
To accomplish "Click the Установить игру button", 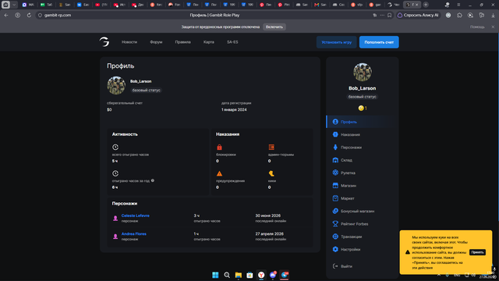I will click(336, 42).
